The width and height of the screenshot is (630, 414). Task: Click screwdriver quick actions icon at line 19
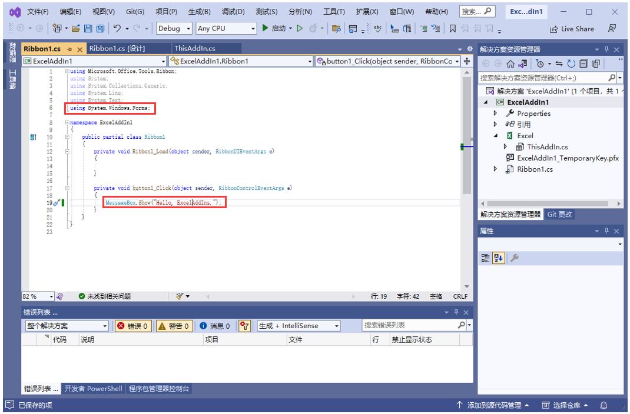pos(57,203)
